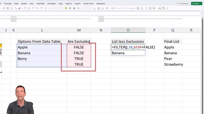Screen dimensions: 204x114
Task: Open the Power Pivot tab
Action: (x=88, y=3)
